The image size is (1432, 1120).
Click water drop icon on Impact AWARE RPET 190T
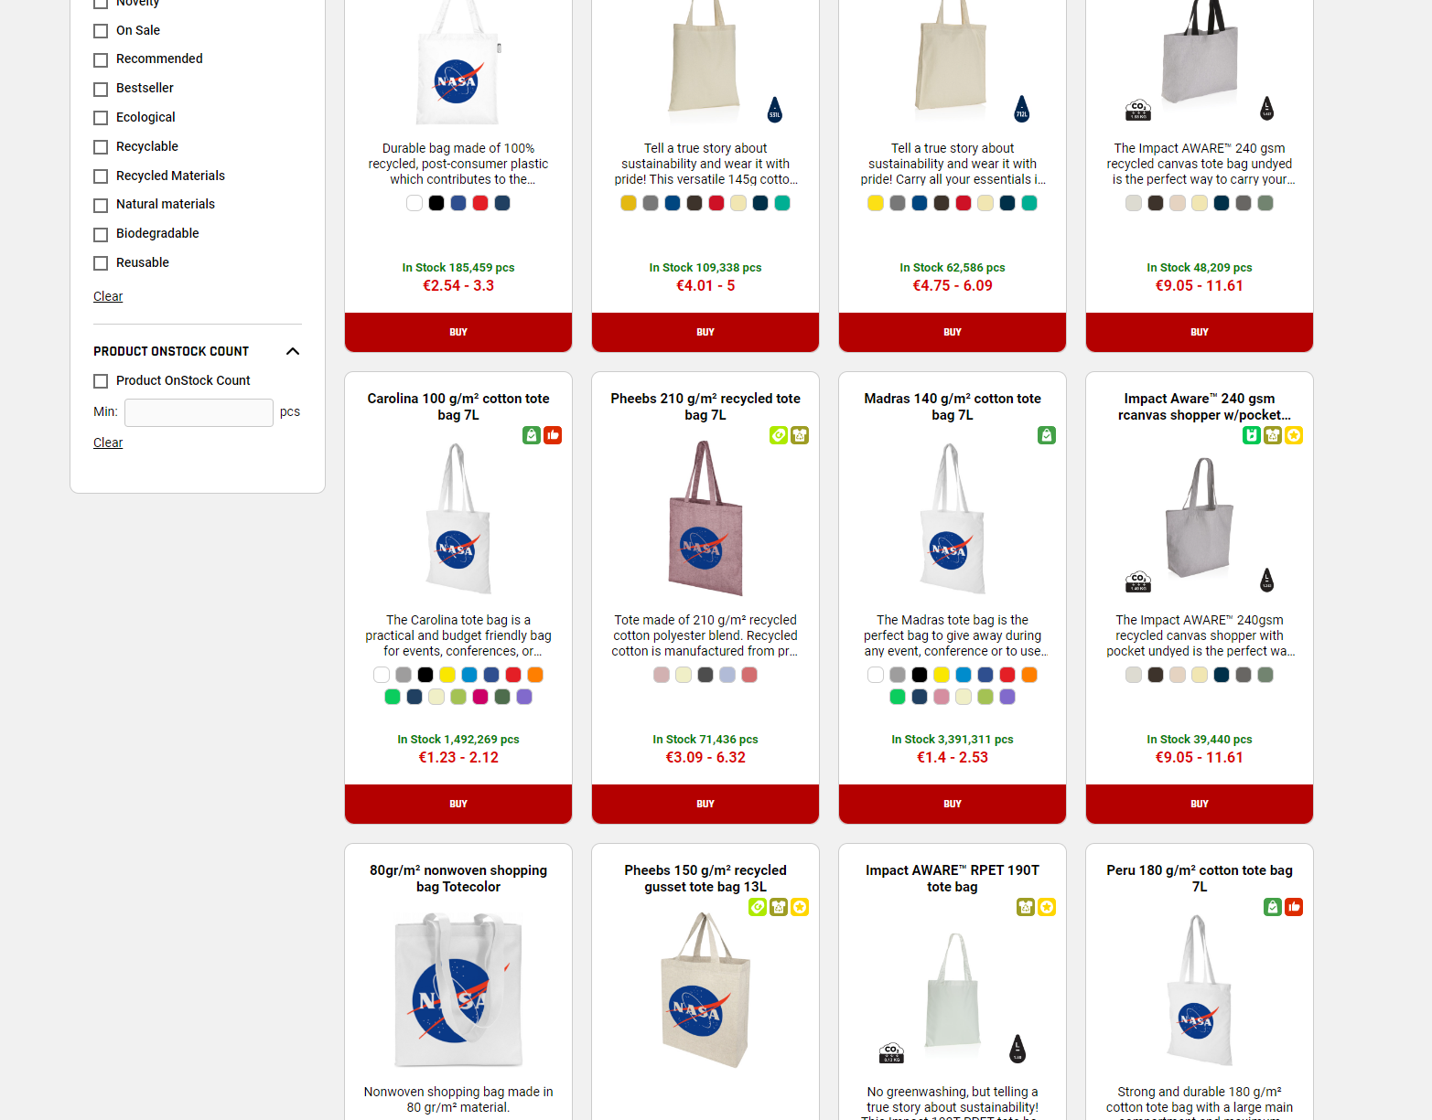coord(1017,1049)
